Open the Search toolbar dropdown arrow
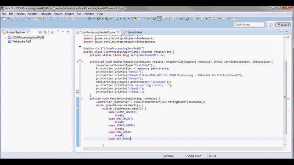 tap(149, 19)
